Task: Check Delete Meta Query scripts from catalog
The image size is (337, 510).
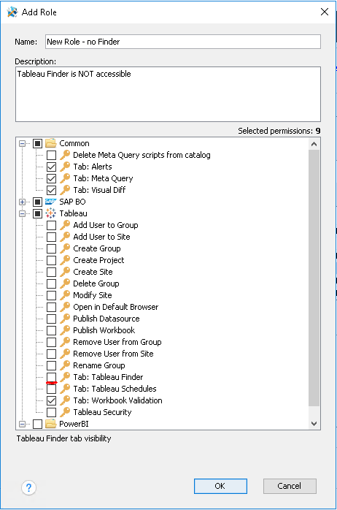Action: click(x=51, y=155)
